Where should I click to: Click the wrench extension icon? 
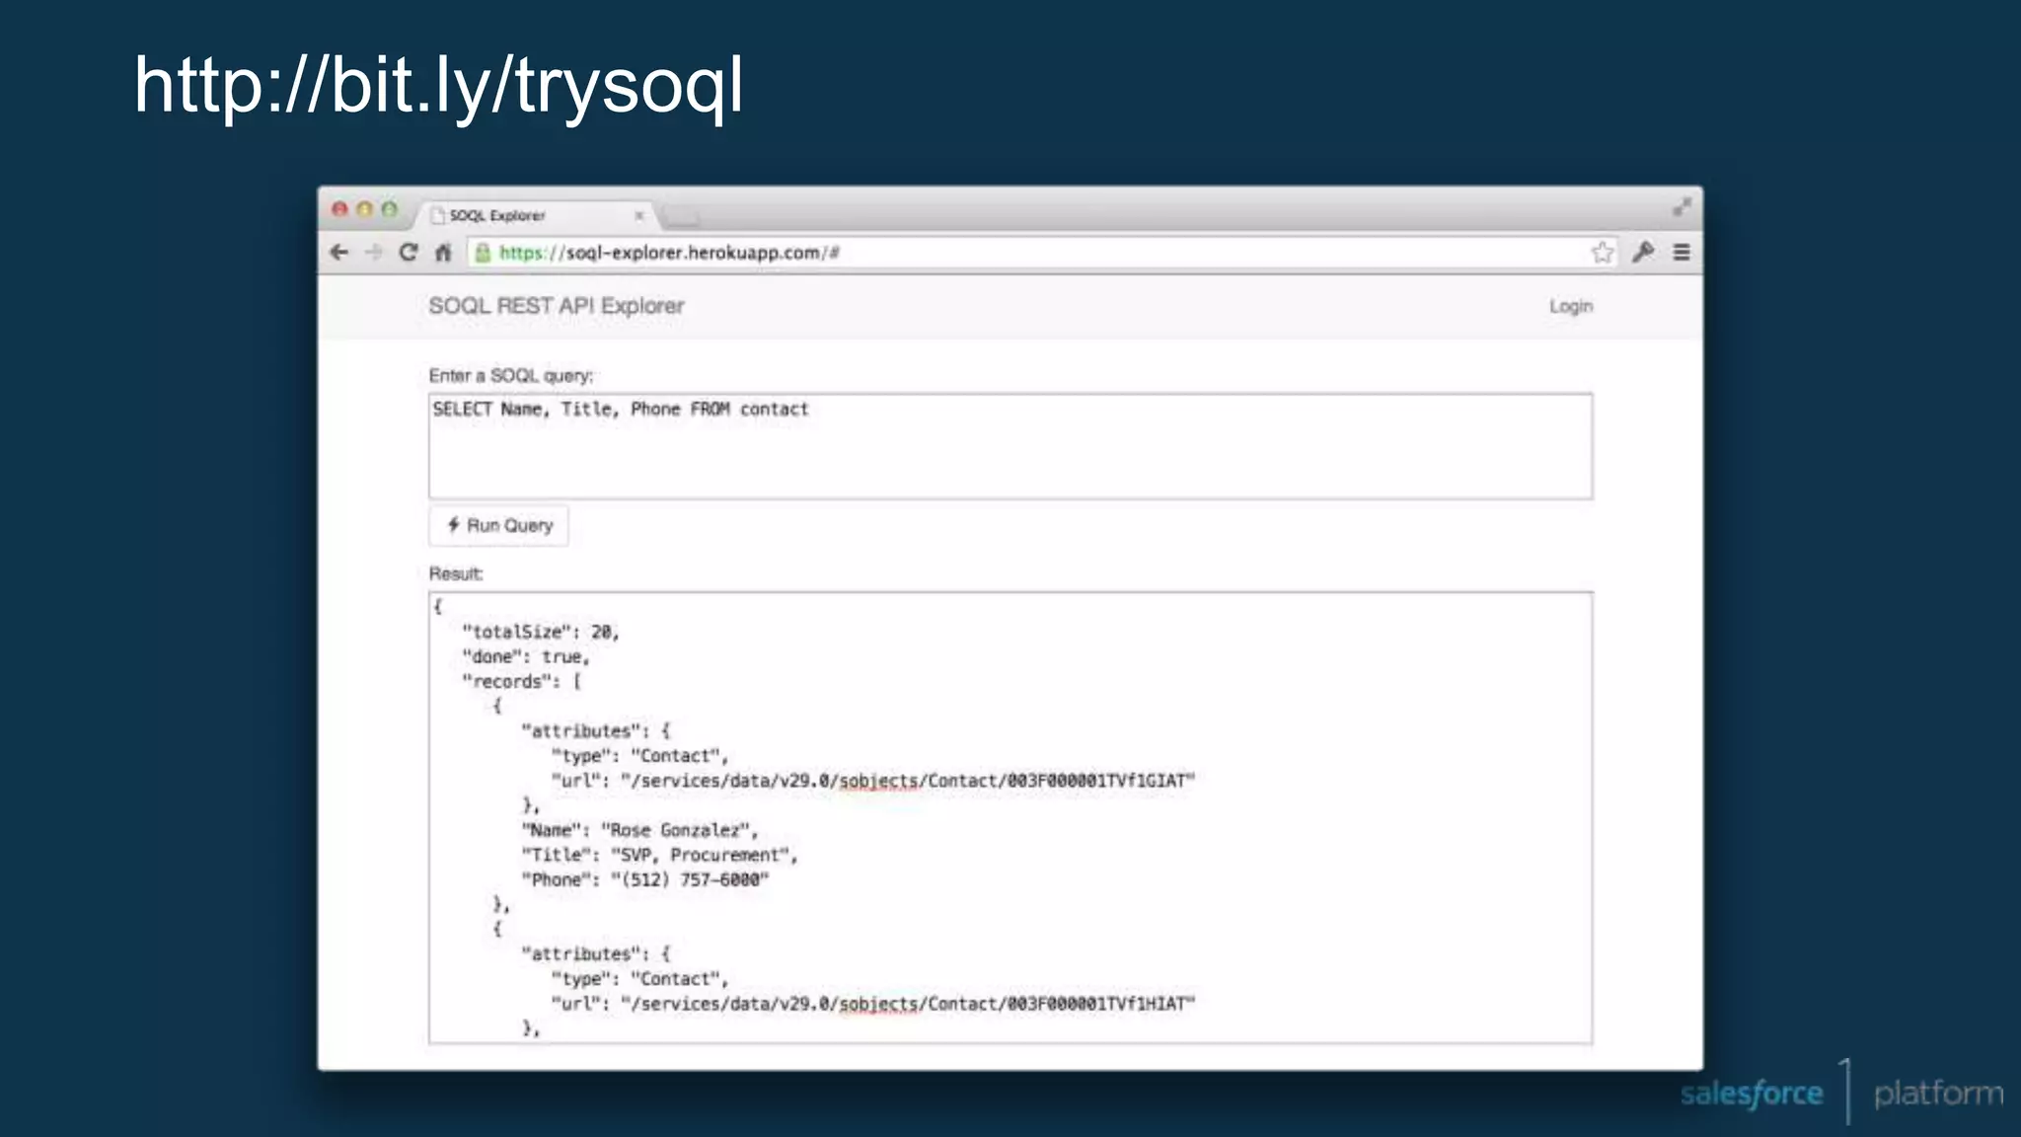(1643, 253)
